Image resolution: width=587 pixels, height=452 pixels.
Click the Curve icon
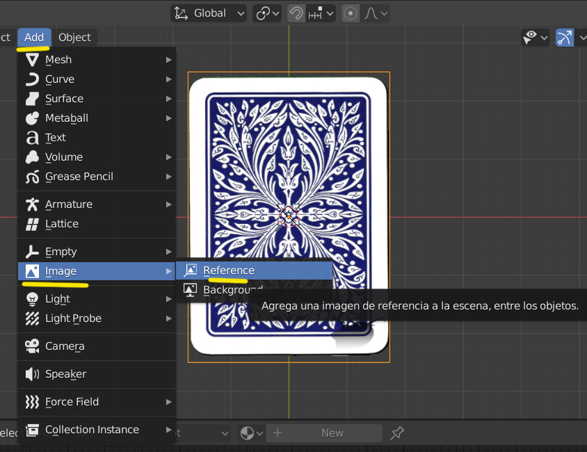coord(32,79)
